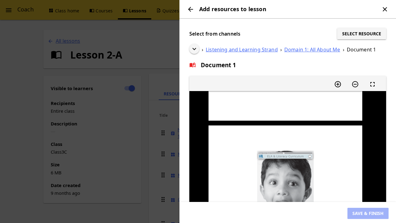This screenshot has width=396, height=223.
Task: Open Domain 1: All About Me breadcrumb
Action: [x=312, y=50]
